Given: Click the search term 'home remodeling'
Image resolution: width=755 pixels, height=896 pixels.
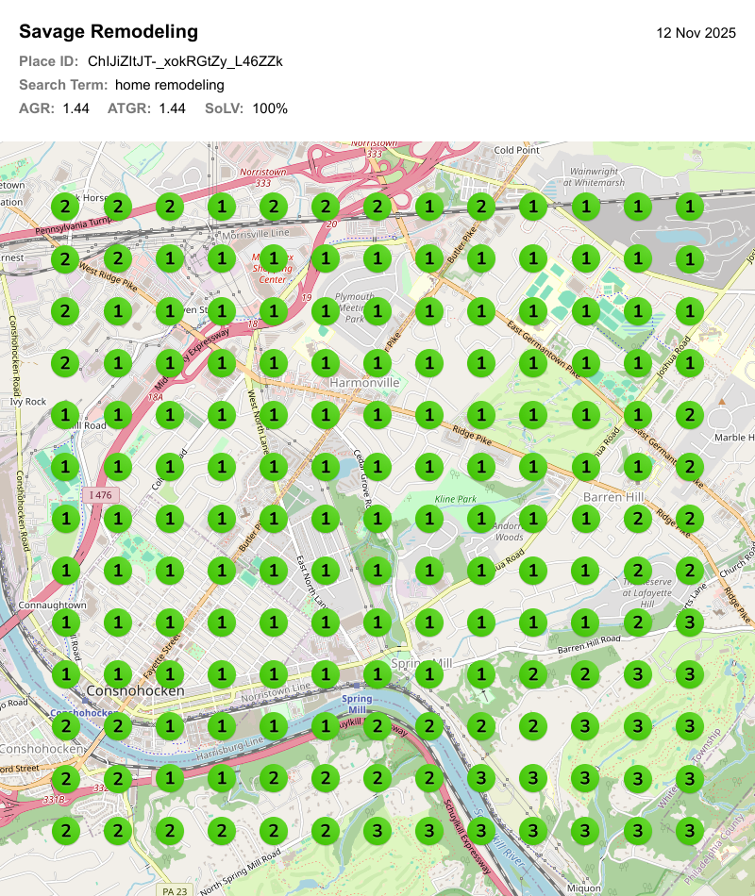Looking at the screenshot, I should (x=169, y=85).
